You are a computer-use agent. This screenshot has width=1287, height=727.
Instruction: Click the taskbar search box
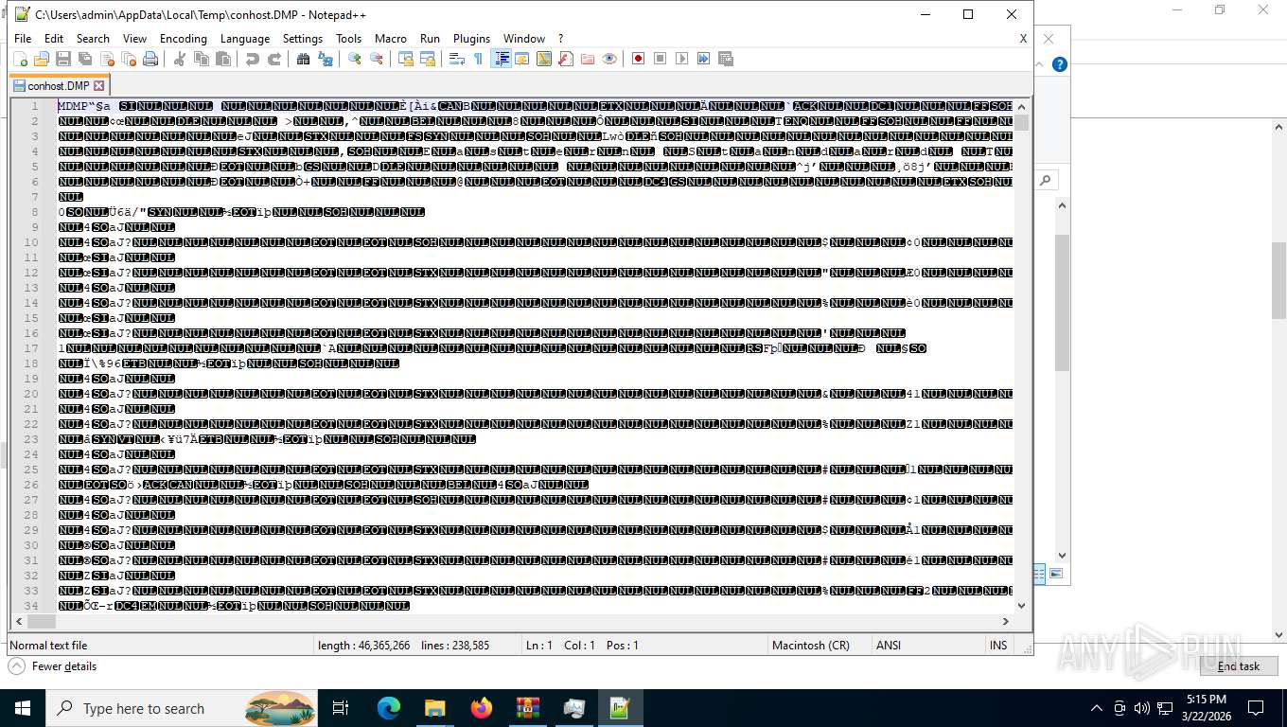pyautogui.click(x=182, y=708)
